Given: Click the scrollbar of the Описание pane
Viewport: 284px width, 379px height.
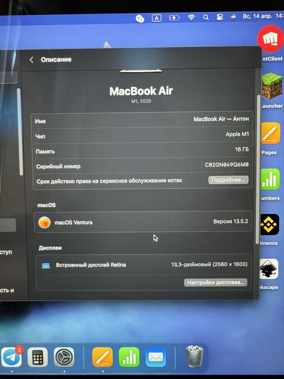Looking at the screenshot, I should tap(258, 169).
